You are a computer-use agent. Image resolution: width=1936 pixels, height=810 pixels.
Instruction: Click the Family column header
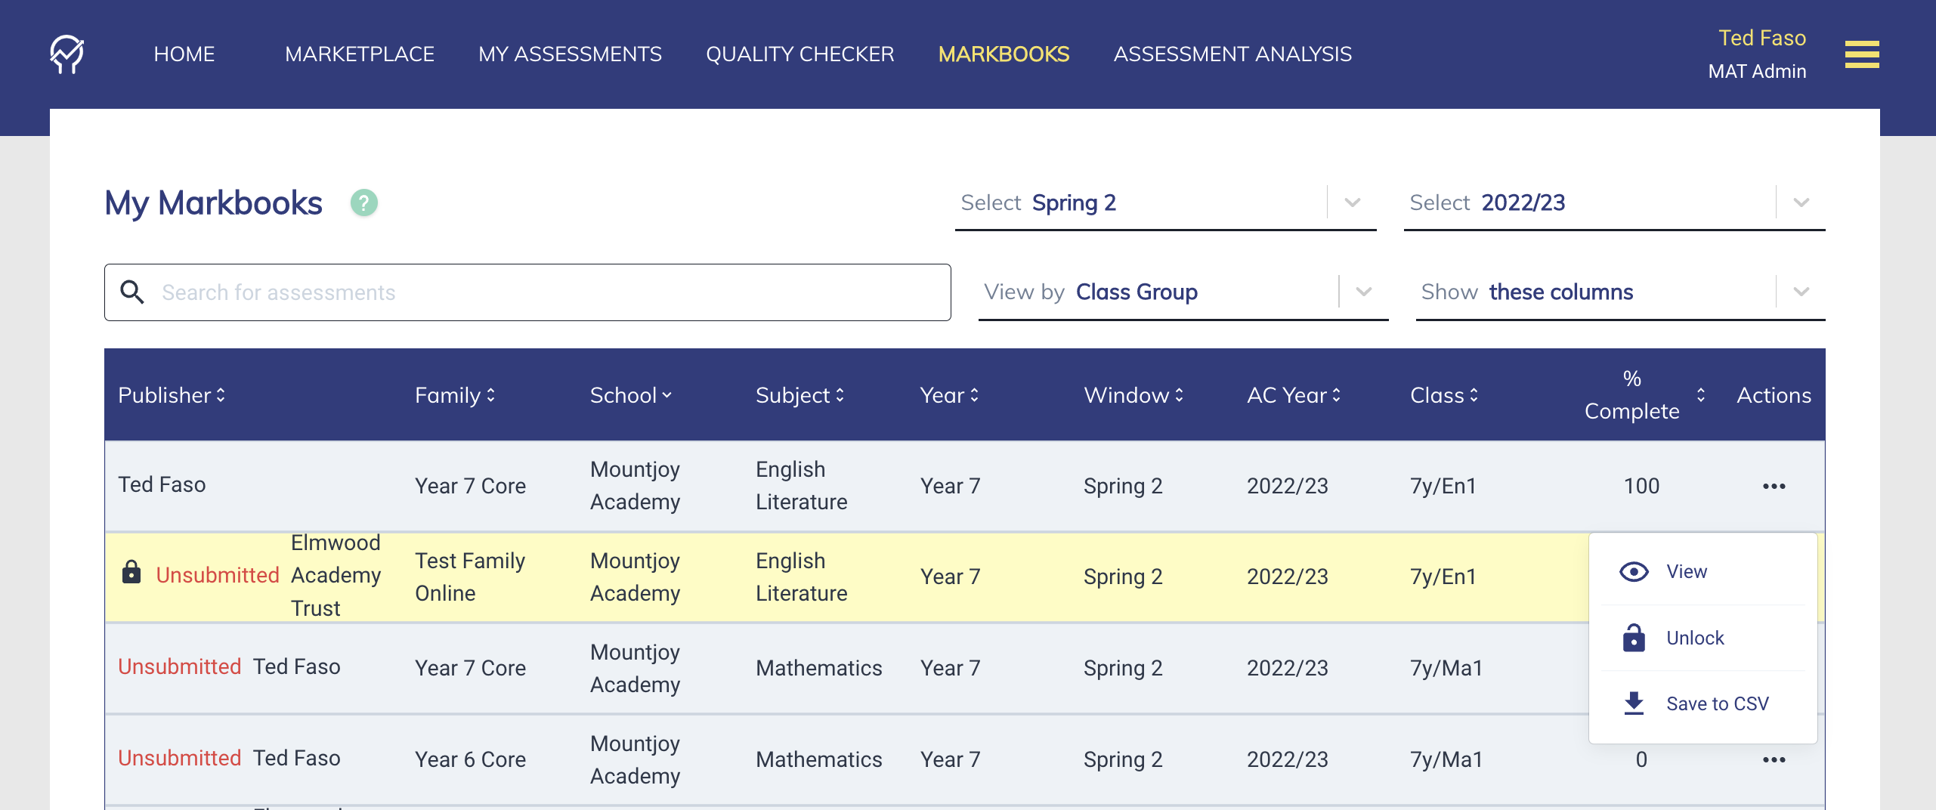447,395
